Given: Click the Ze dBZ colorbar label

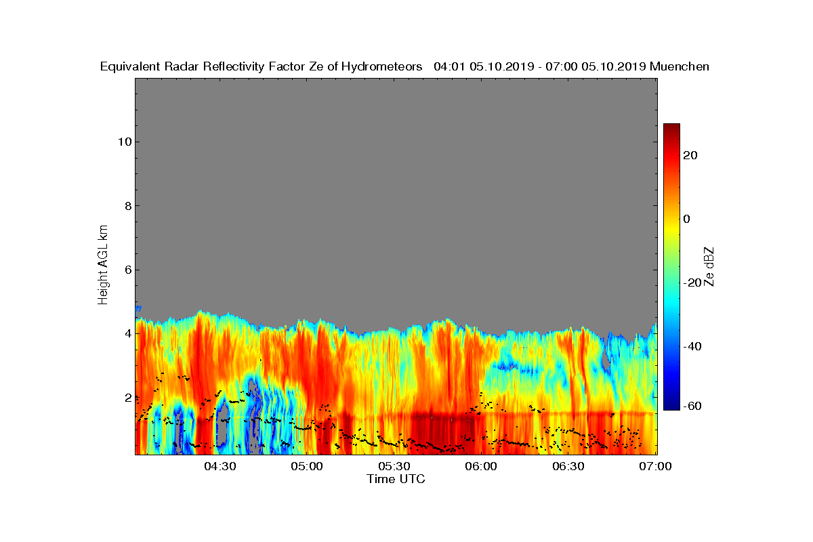Looking at the screenshot, I should point(710,266).
